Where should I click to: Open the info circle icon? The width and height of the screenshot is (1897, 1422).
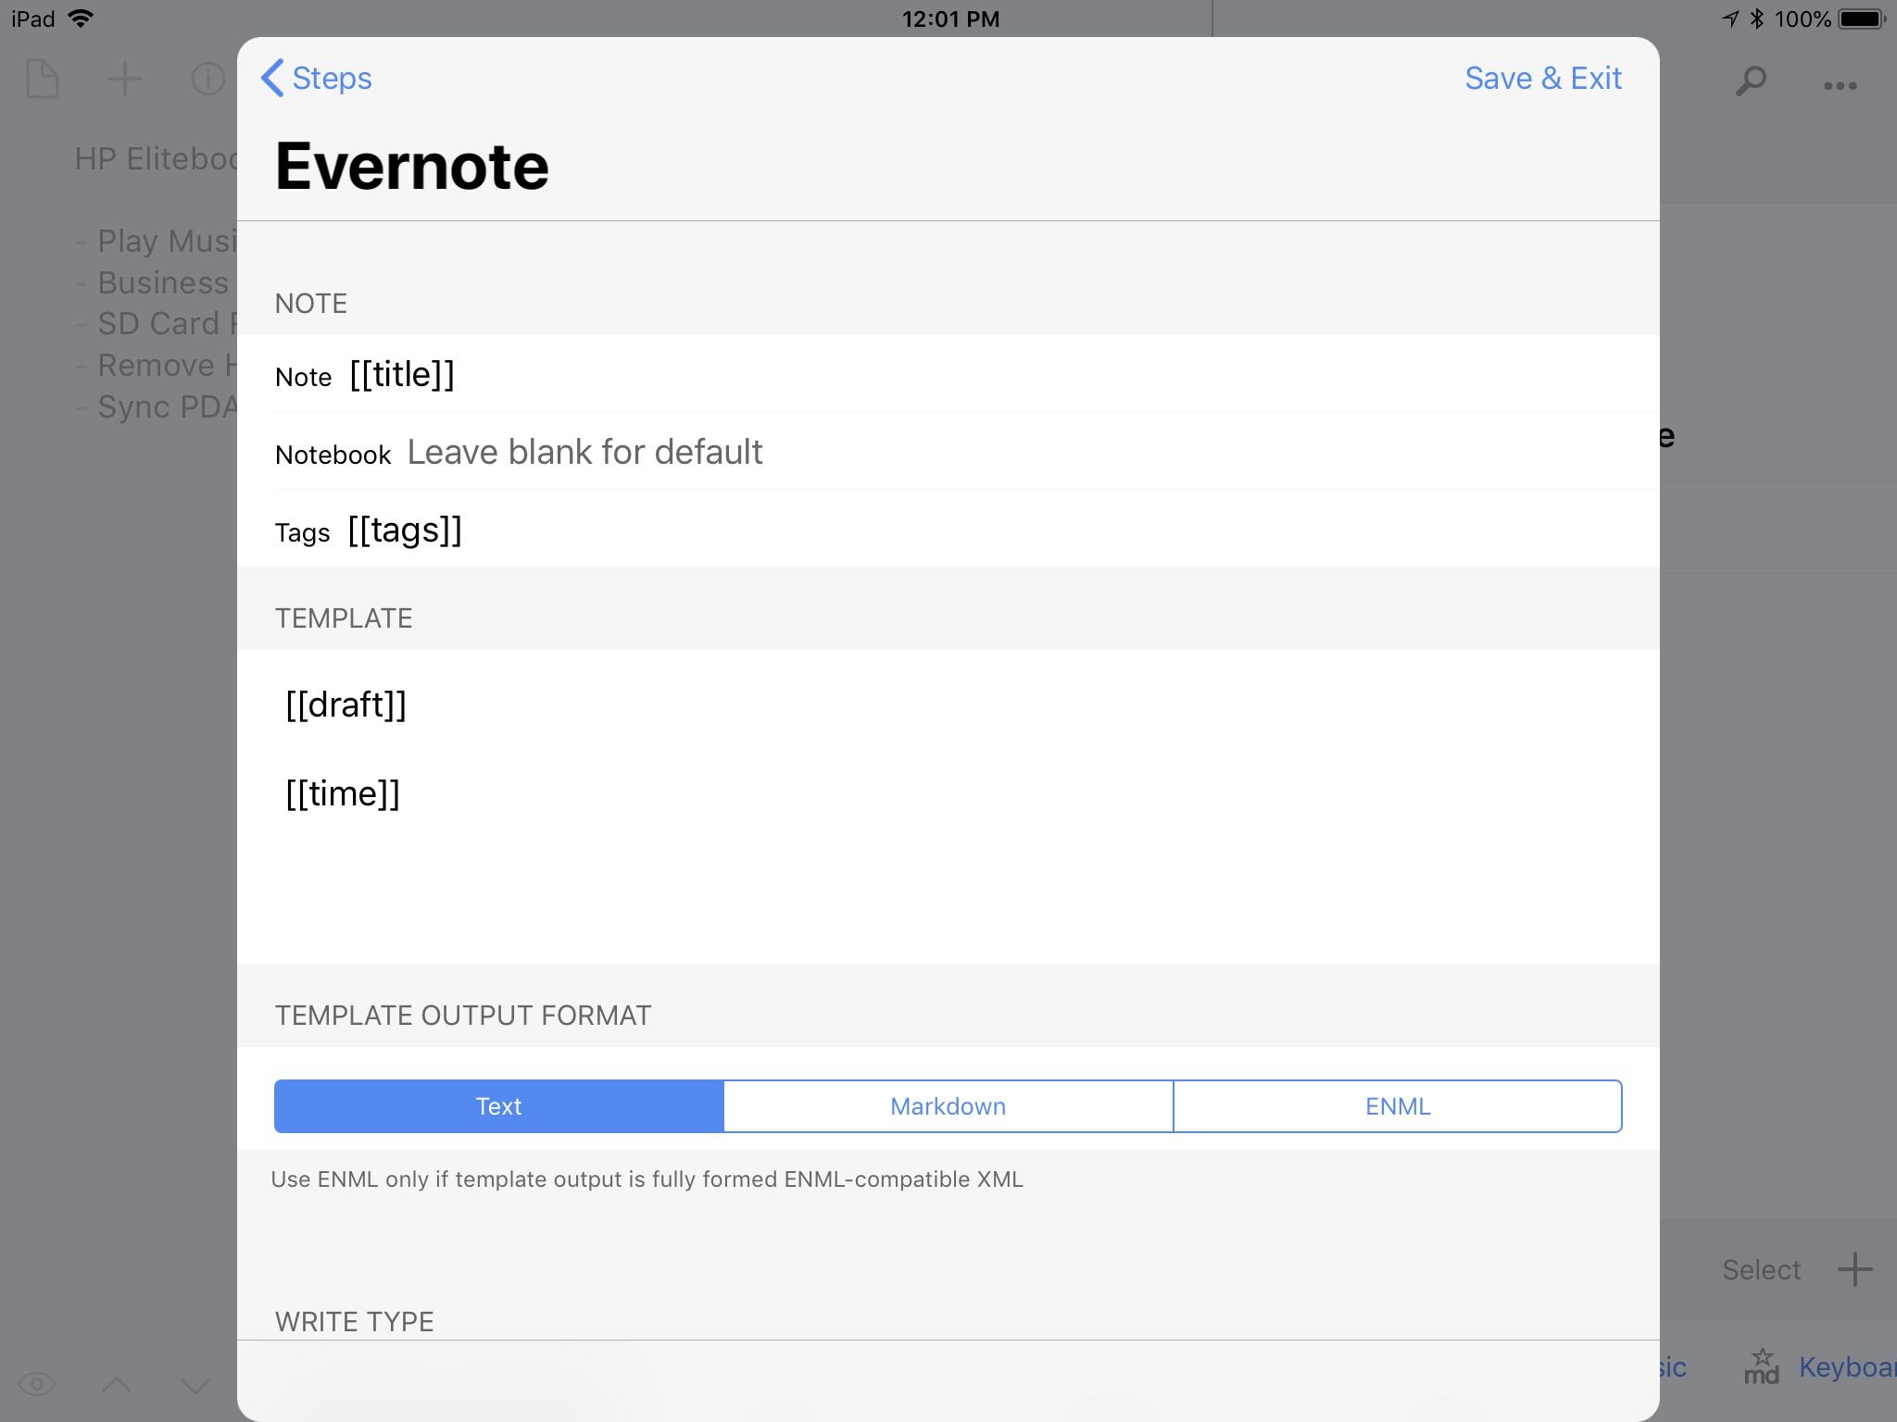(x=207, y=80)
